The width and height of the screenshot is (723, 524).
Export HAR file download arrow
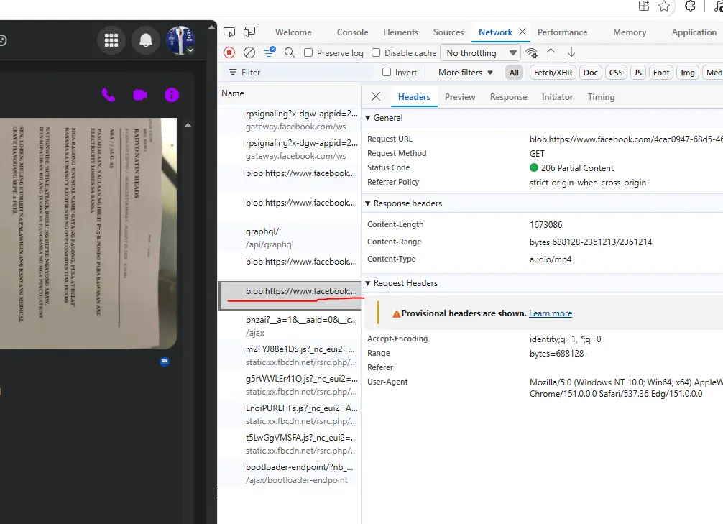pyautogui.click(x=571, y=52)
